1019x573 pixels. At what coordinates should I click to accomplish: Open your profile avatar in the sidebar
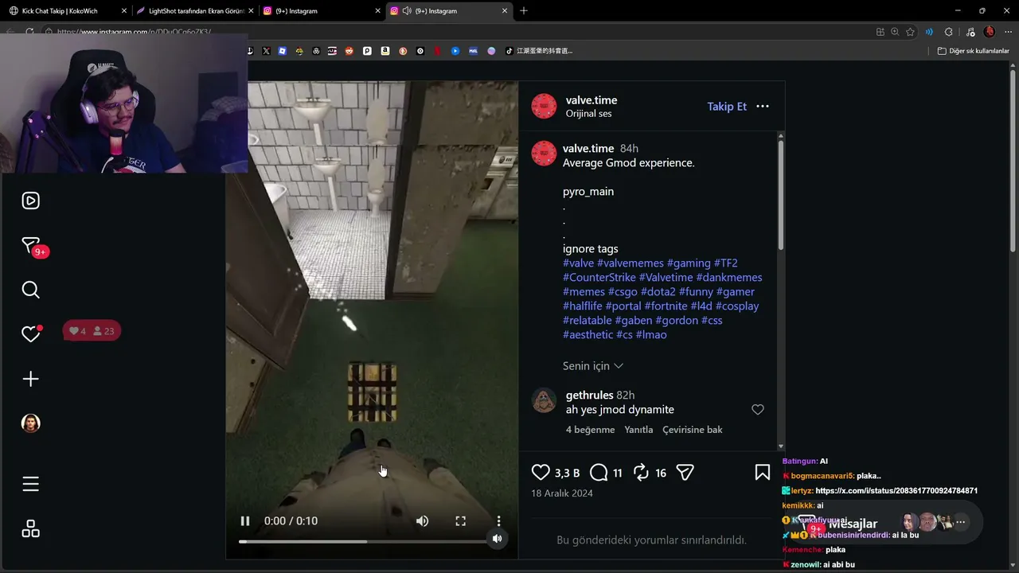(x=30, y=423)
